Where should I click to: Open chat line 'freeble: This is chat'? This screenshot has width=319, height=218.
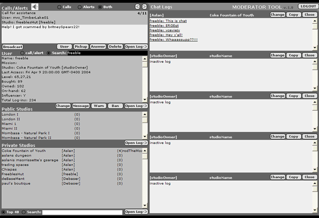(x=168, y=21)
